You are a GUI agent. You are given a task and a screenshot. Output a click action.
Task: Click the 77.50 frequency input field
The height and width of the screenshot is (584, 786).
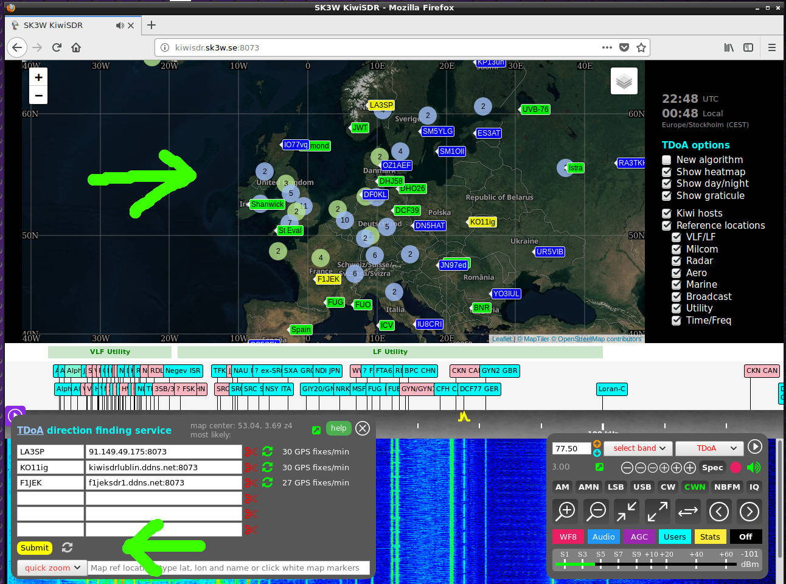point(571,448)
